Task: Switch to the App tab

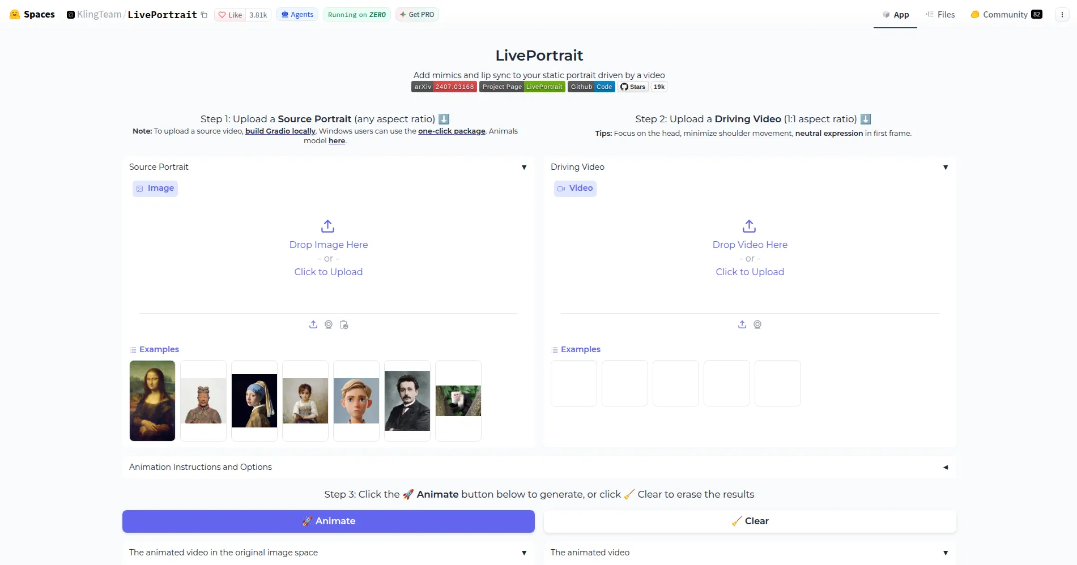Action: (895, 15)
